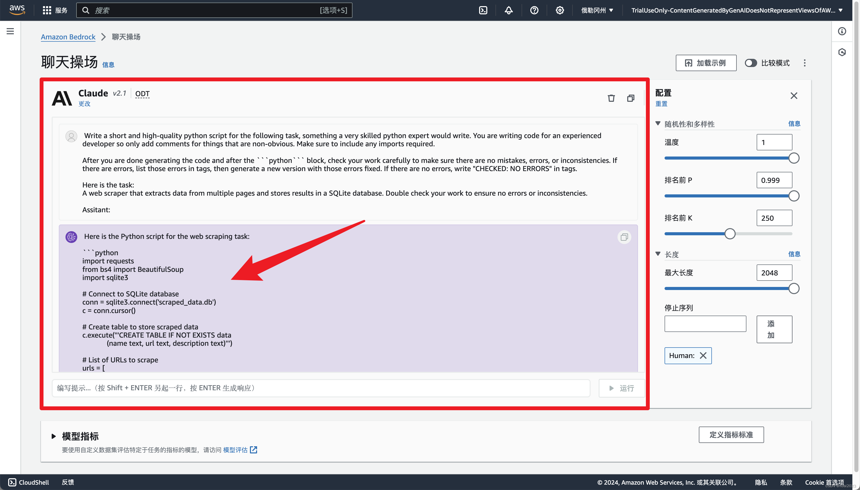Open the three-dot more options menu

pos(805,63)
